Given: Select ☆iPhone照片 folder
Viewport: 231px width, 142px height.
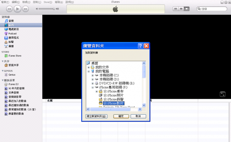Looking at the screenshot, I should pyautogui.click(x=113, y=95).
